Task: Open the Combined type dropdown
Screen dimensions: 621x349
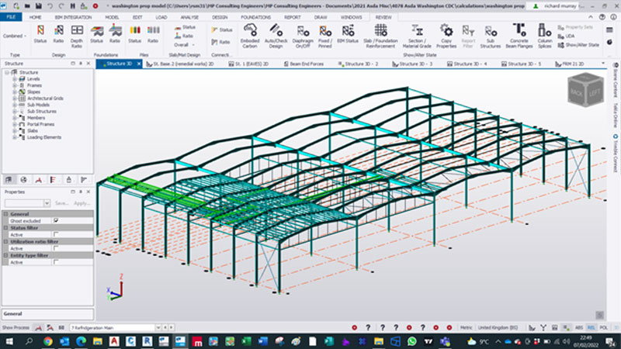Action: 16,36
